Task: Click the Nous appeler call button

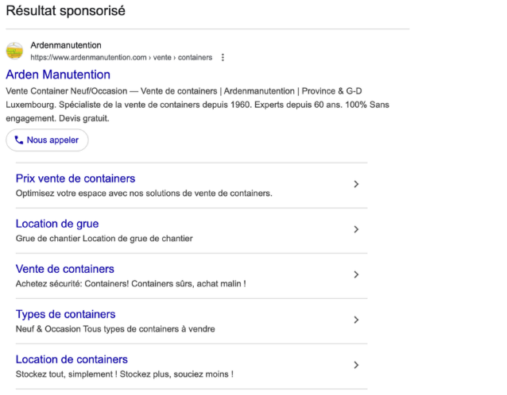Action: 47,140
